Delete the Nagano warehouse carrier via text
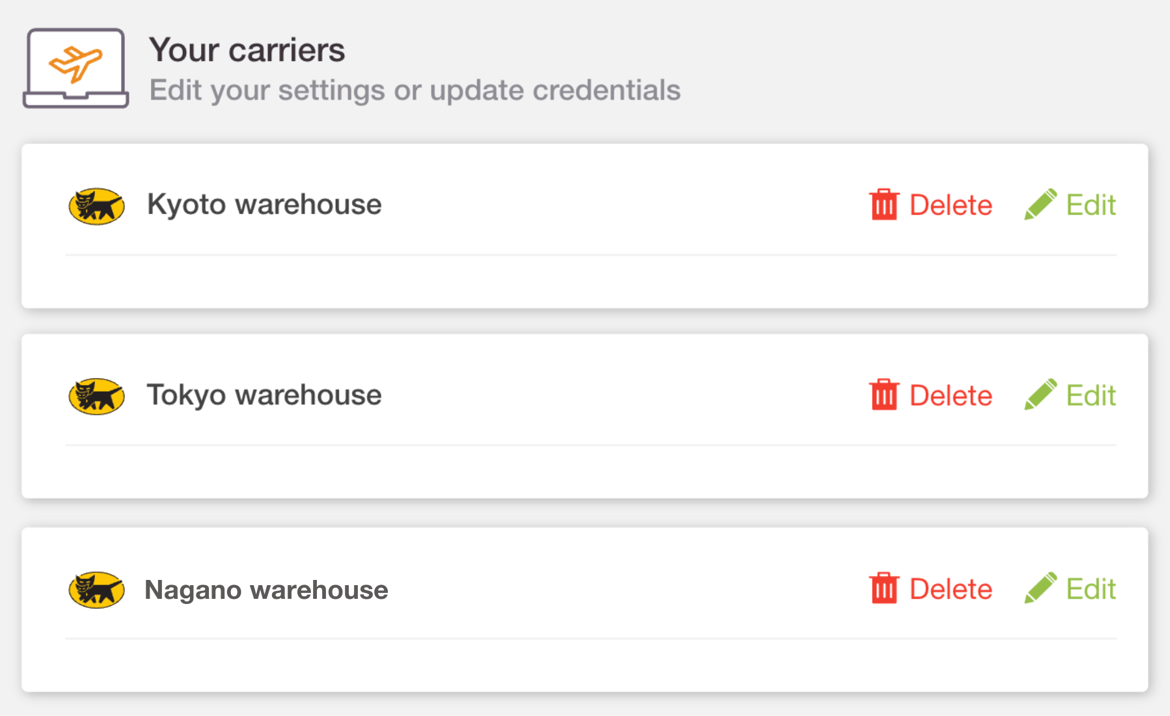1170x716 pixels. coord(951,589)
